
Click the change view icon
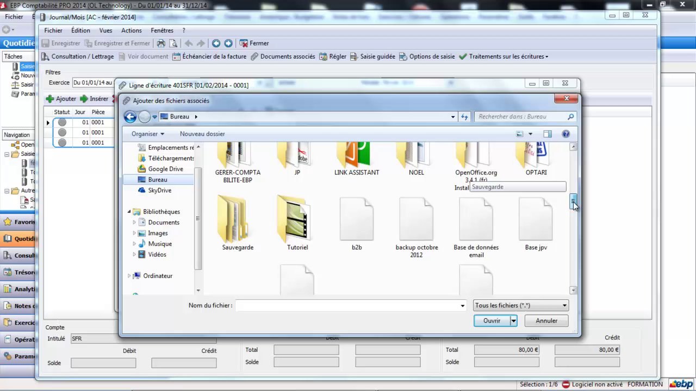tap(520, 134)
